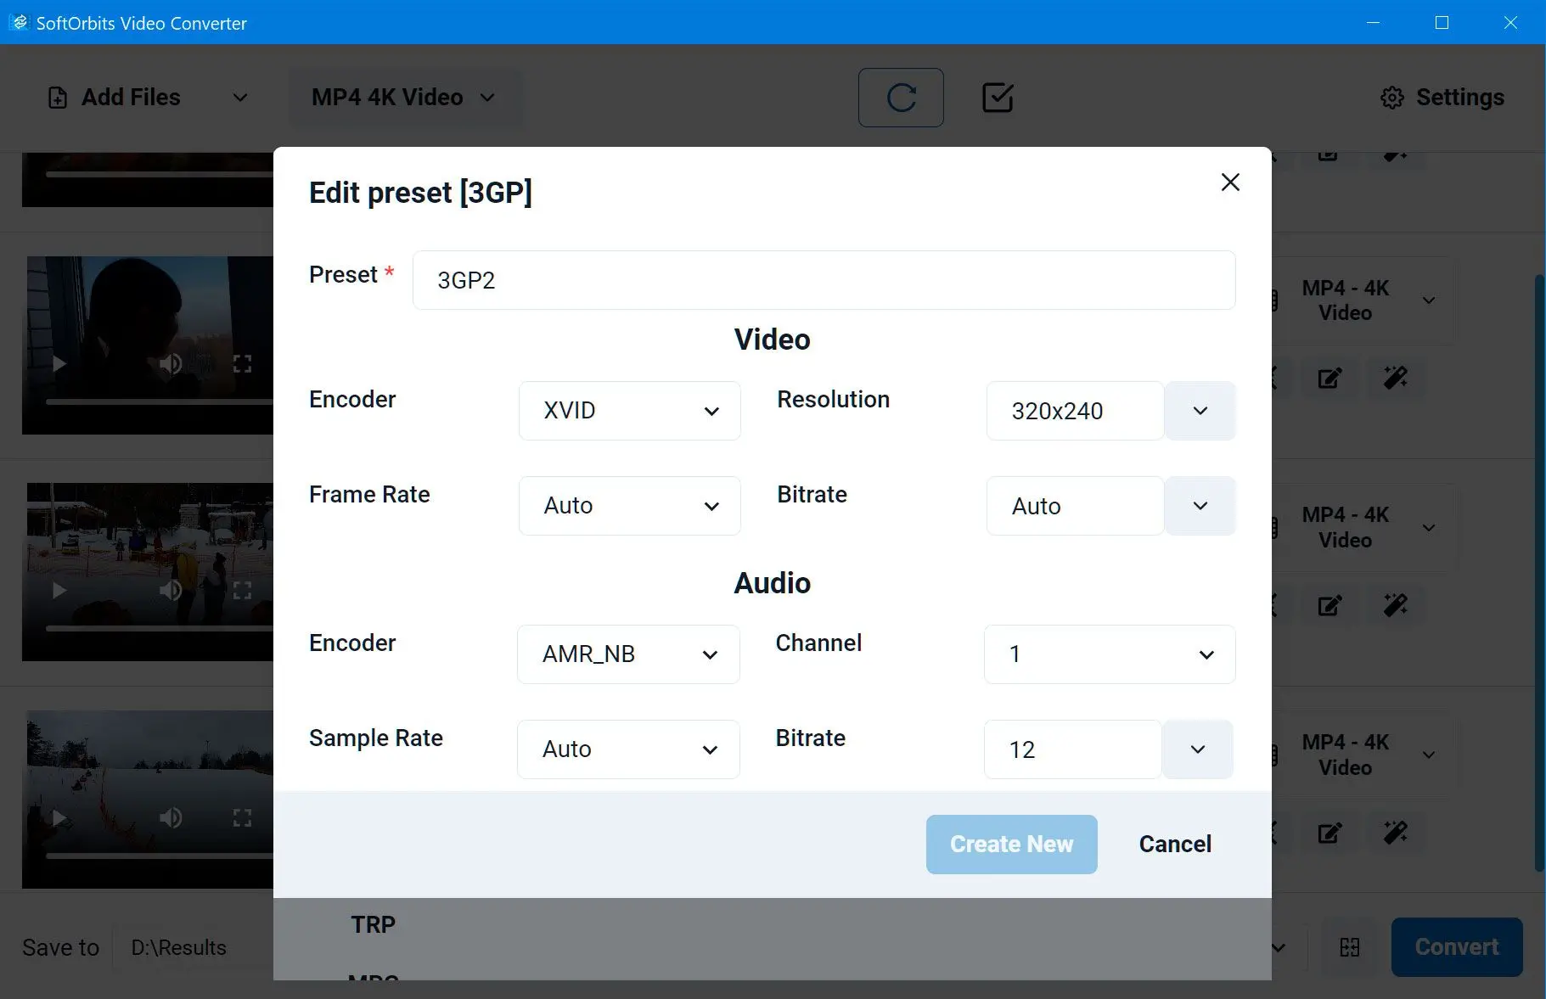Expand the audio Bitrate dropdown arrow
The width and height of the screenshot is (1546, 999).
(x=1198, y=749)
